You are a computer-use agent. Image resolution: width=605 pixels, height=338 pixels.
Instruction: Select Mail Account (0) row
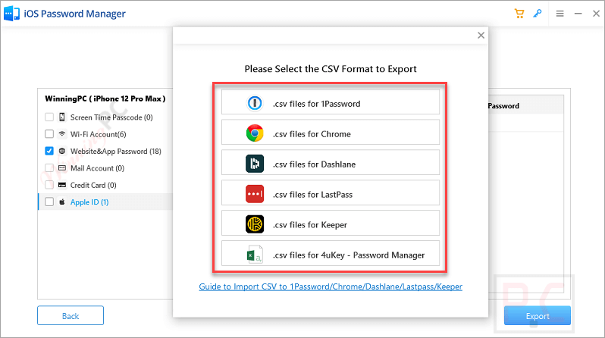click(105, 167)
